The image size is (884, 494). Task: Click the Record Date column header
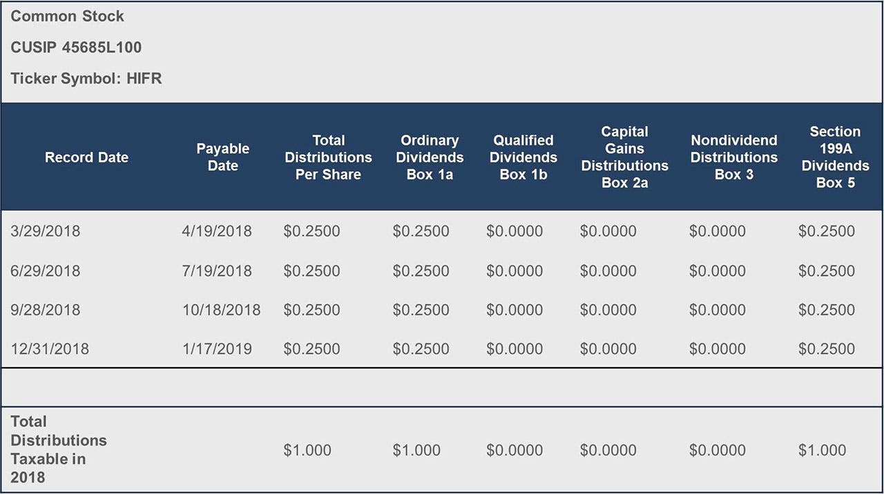[x=86, y=157]
